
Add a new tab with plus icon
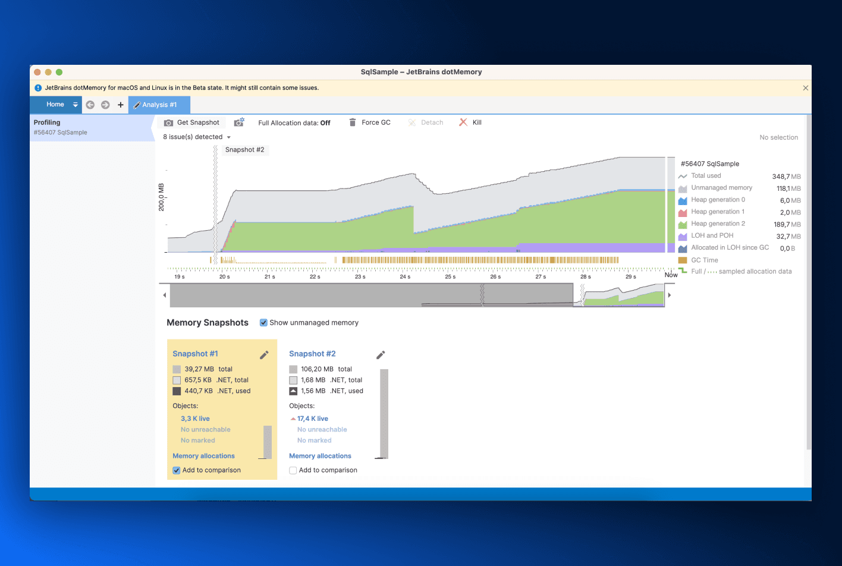(x=121, y=105)
